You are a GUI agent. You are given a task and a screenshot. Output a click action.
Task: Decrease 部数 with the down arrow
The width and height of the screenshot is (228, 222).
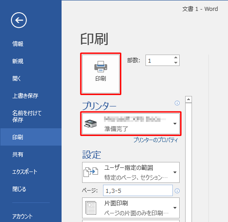176,63
